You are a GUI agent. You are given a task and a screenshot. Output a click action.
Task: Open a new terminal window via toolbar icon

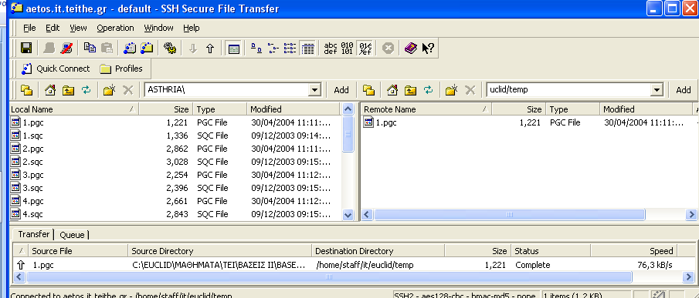point(130,49)
